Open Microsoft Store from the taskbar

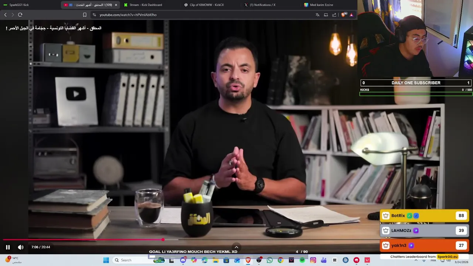226,260
